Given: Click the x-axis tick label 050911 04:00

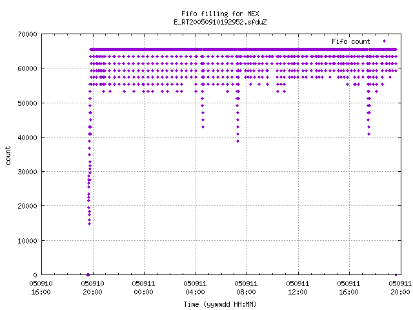Looking at the screenshot, I should 195,288.
